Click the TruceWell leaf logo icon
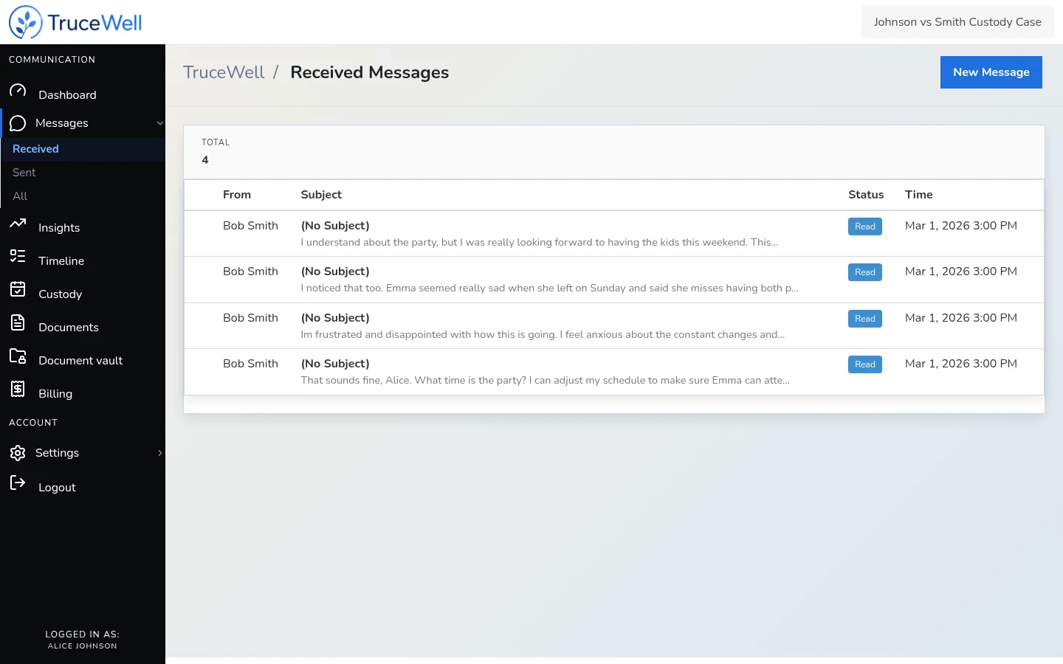The width and height of the screenshot is (1063, 664). point(26,22)
